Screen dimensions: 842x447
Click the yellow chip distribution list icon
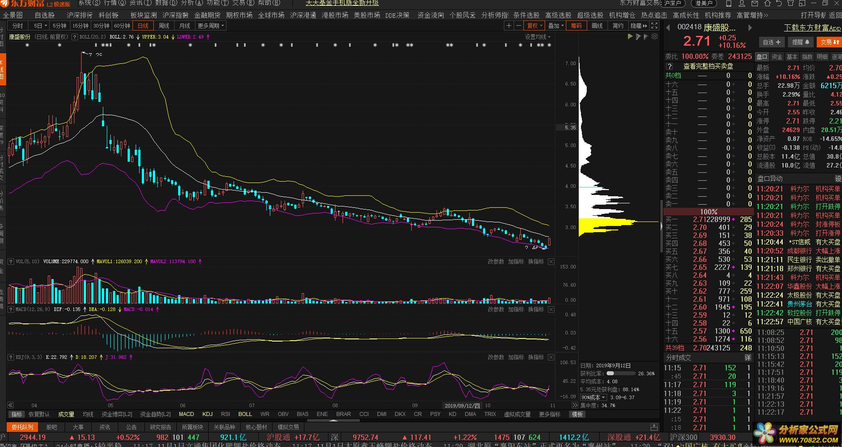coord(630,37)
